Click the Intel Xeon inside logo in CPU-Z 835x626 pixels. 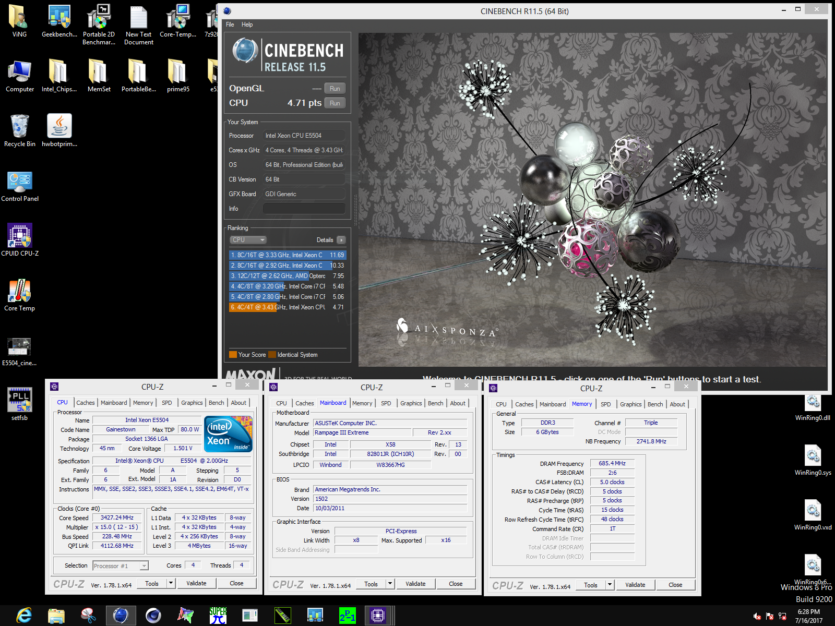[x=229, y=434]
